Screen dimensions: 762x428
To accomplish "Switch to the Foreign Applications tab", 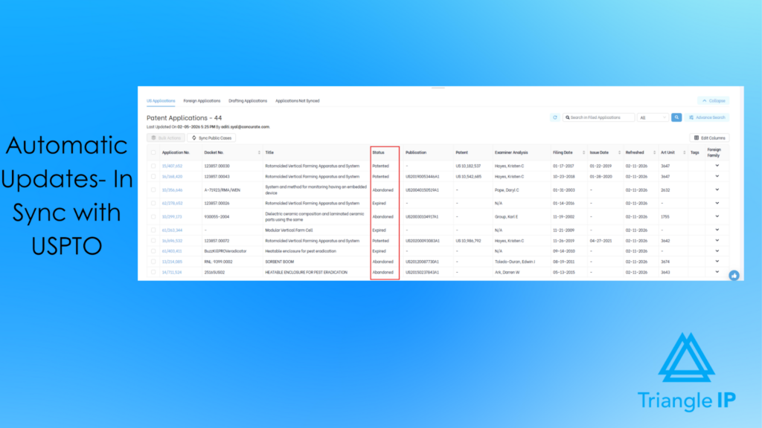I will 202,101.
